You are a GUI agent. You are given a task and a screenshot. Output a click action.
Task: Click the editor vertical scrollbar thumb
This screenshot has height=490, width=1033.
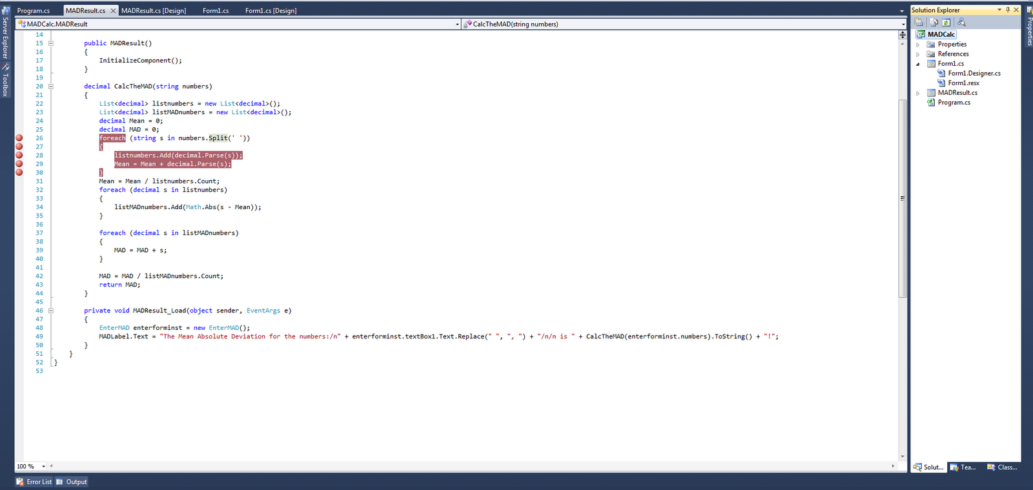point(903,198)
